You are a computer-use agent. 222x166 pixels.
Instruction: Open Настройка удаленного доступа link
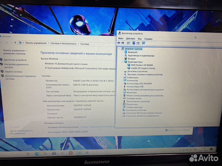16,66
